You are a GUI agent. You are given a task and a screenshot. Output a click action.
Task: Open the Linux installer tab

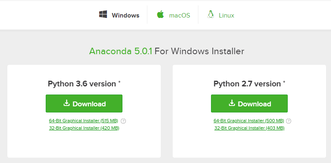(x=227, y=15)
